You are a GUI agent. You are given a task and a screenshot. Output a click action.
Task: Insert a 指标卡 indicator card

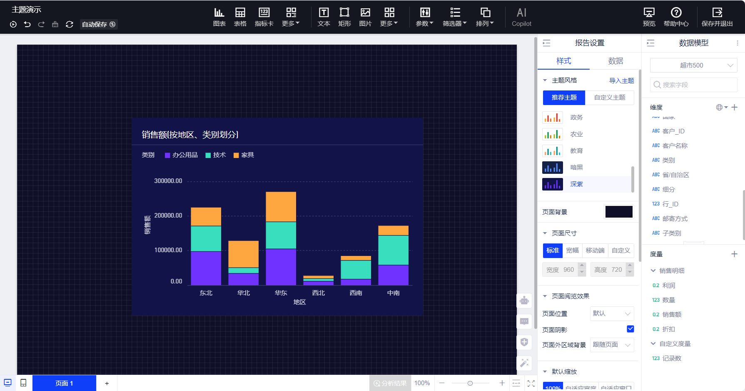pos(264,17)
